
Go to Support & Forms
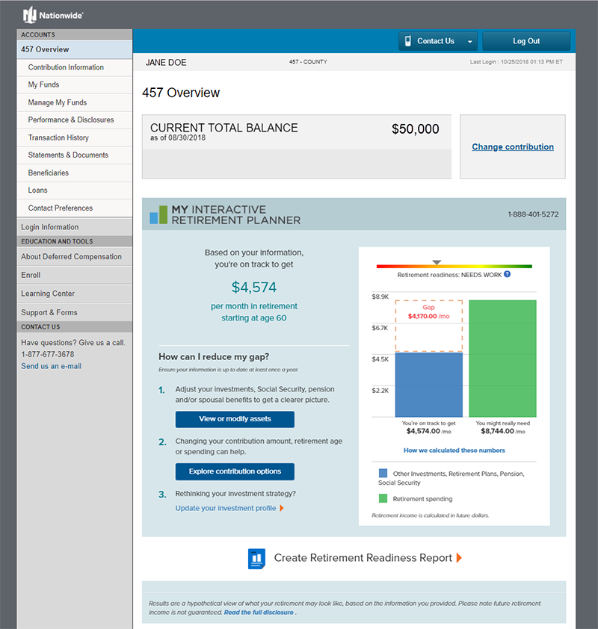click(x=75, y=312)
